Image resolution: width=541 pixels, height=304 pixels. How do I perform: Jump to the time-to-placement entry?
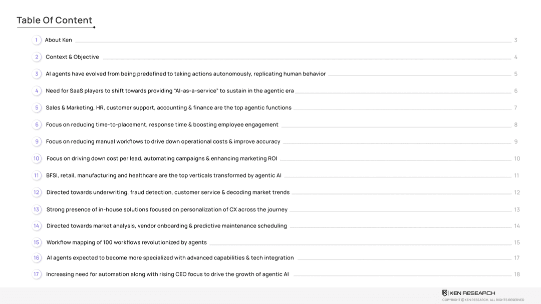162,124
